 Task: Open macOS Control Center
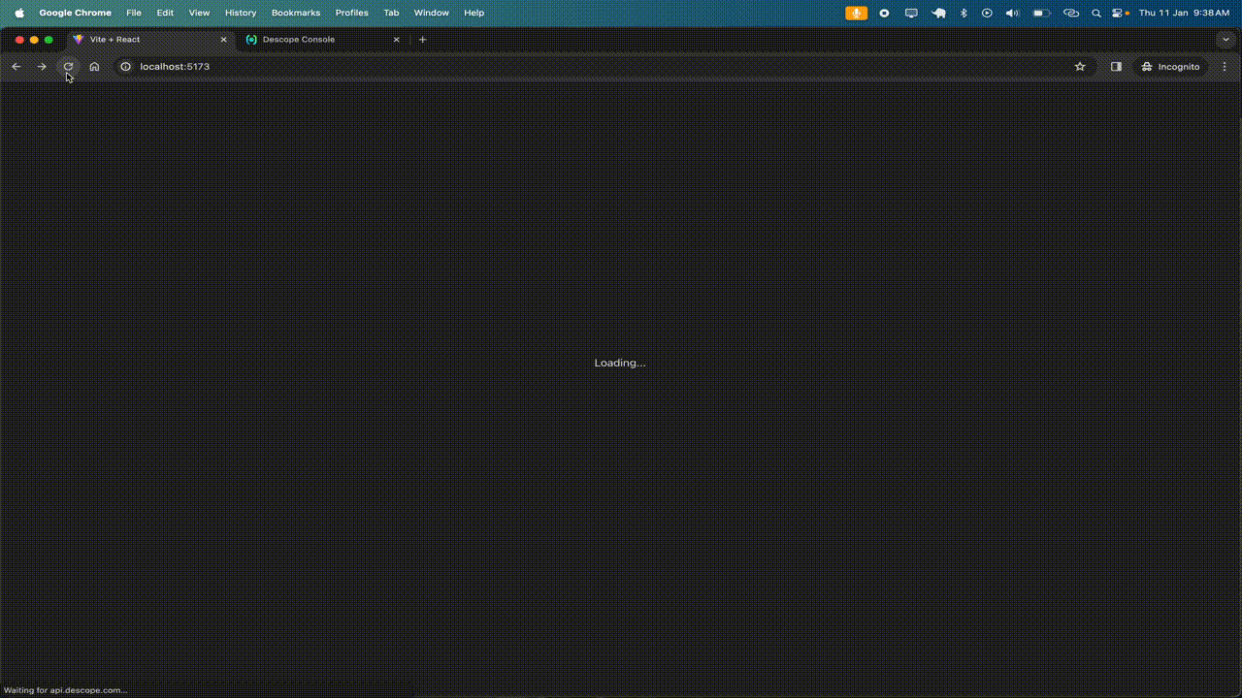[x=1119, y=13]
